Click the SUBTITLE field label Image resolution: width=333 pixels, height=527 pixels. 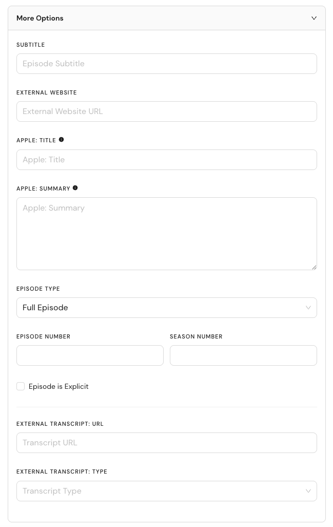(31, 45)
